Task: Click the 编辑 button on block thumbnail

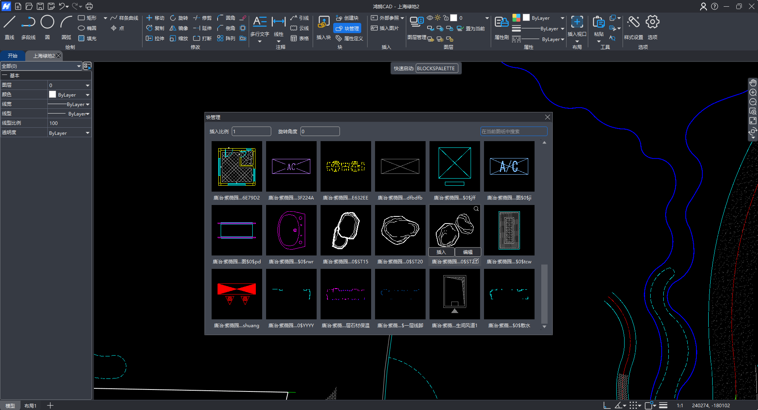Action: [x=468, y=252]
